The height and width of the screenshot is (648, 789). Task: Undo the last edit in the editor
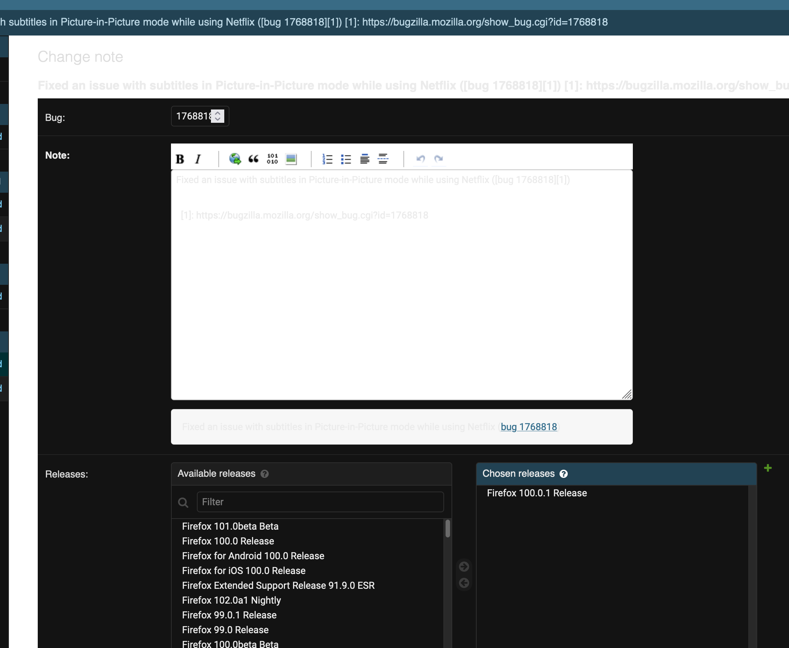click(x=420, y=159)
